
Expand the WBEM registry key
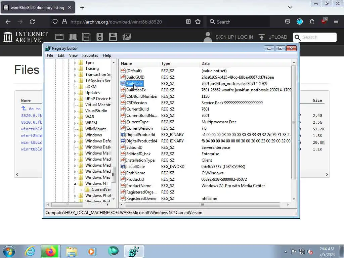pyautogui.click(x=75, y=123)
